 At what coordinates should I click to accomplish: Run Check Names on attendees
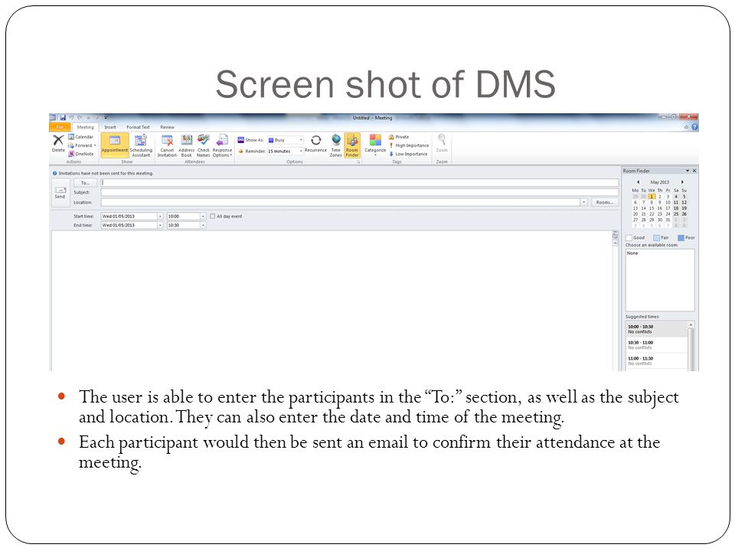pos(203,145)
